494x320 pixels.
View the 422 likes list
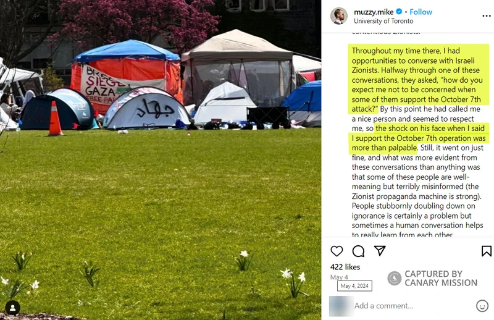coord(345,267)
